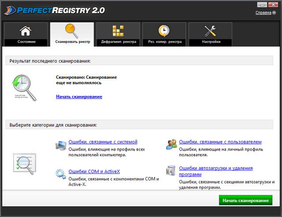This screenshot has width=282, height=217.
Task: Click the house icon on the Состояние tab
Action: pyautogui.click(x=26, y=31)
